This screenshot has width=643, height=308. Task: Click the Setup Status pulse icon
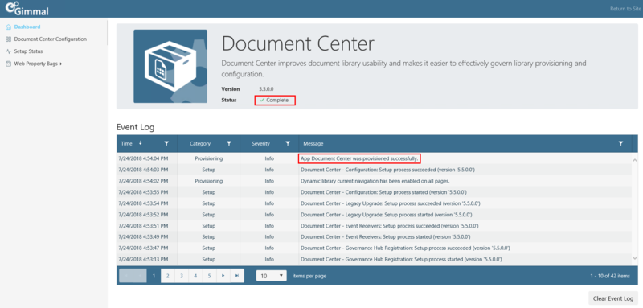click(x=9, y=51)
